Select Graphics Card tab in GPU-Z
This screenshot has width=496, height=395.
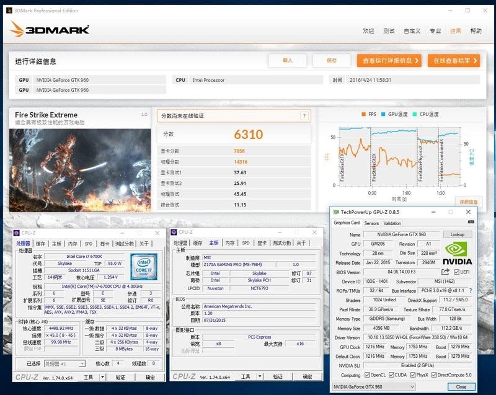coord(347,223)
